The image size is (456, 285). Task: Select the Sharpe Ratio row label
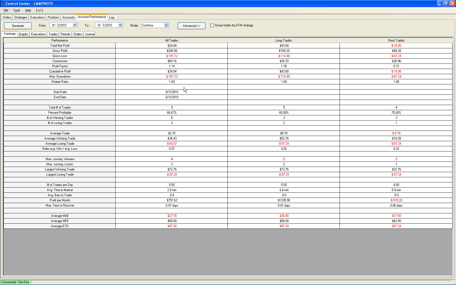60,82
